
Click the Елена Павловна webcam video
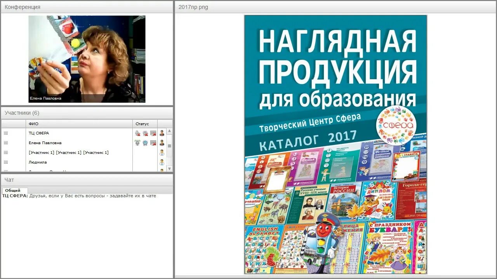87,59
